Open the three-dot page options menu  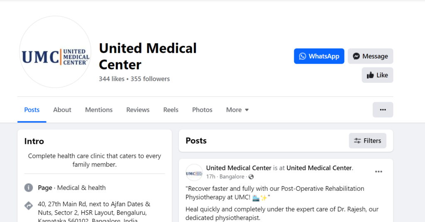383,110
